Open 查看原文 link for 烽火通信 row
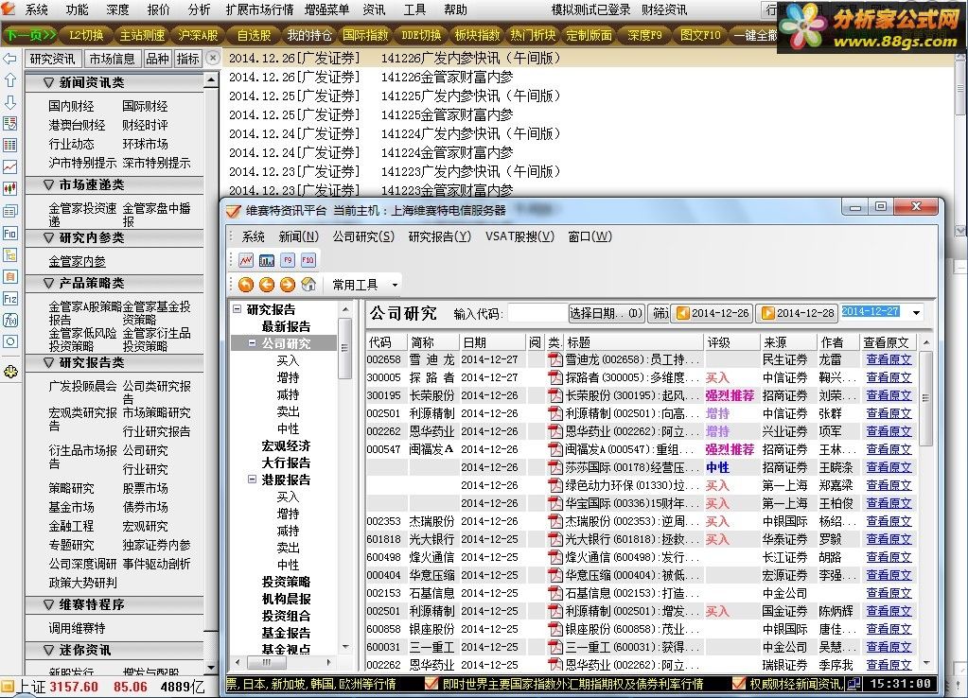This screenshot has width=968, height=698. pyautogui.click(x=889, y=557)
